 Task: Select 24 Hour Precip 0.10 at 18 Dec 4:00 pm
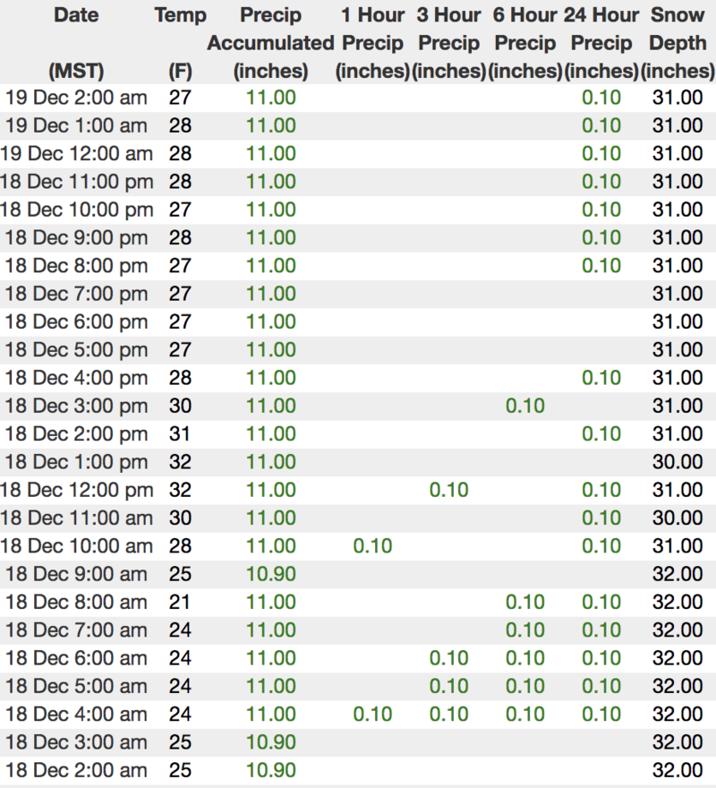(x=601, y=378)
